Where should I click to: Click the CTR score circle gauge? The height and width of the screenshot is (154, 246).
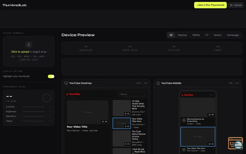47,98
